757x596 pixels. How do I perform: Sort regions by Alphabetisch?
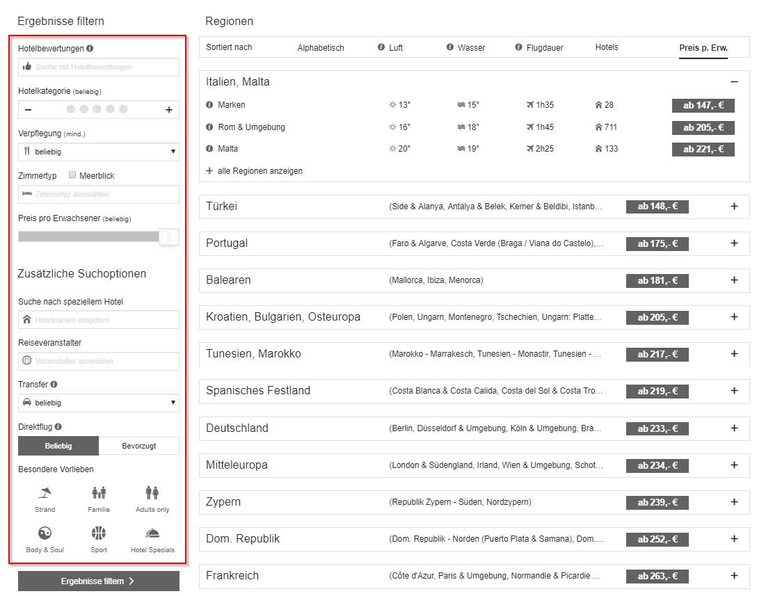click(x=321, y=48)
